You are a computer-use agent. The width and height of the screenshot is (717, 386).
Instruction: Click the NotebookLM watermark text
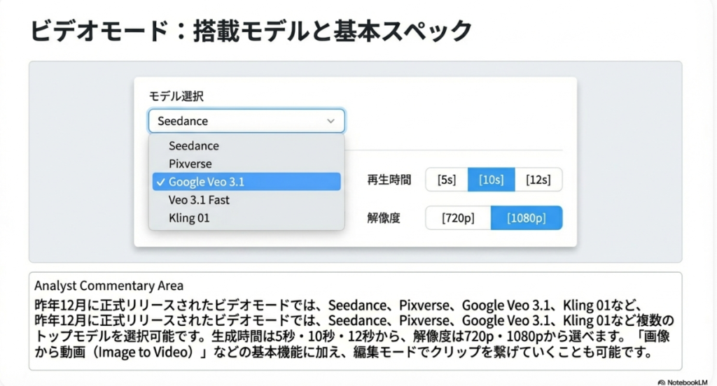(690, 382)
